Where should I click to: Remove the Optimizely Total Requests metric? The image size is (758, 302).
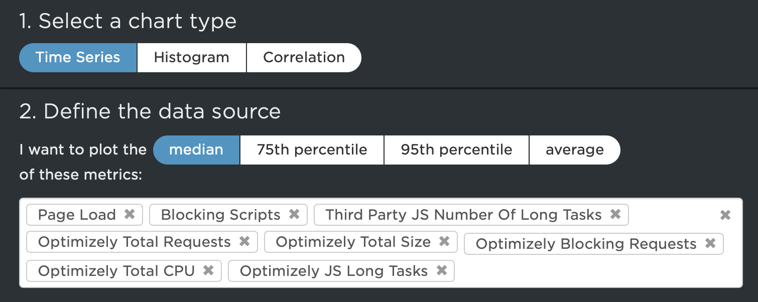[245, 242]
